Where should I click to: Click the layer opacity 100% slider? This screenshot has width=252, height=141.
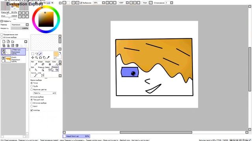[20, 28]
